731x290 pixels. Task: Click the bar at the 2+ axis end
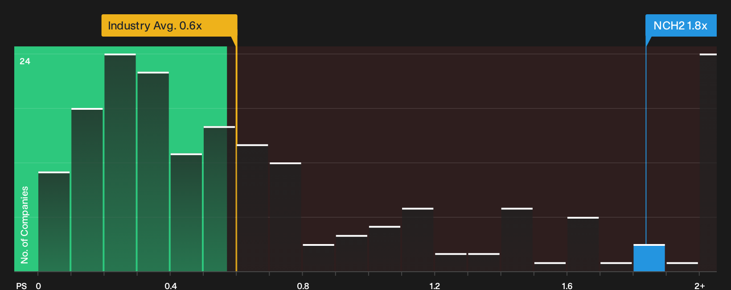click(x=708, y=162)
